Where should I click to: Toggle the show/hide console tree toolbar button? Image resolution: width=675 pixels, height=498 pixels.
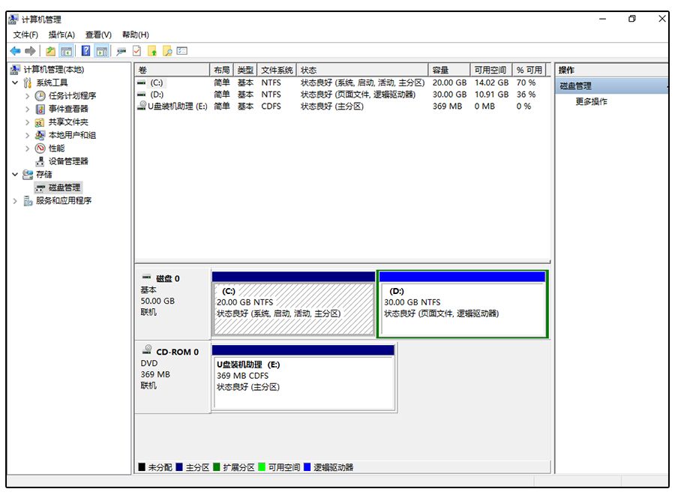pos(66,51)
